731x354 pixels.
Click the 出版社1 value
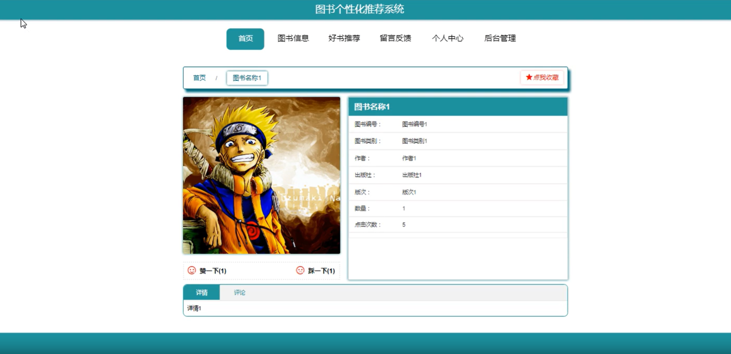[412, 175]
